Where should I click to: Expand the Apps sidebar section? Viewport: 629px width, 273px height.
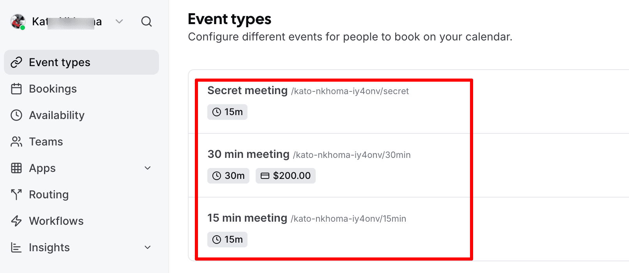click(147, 168)
